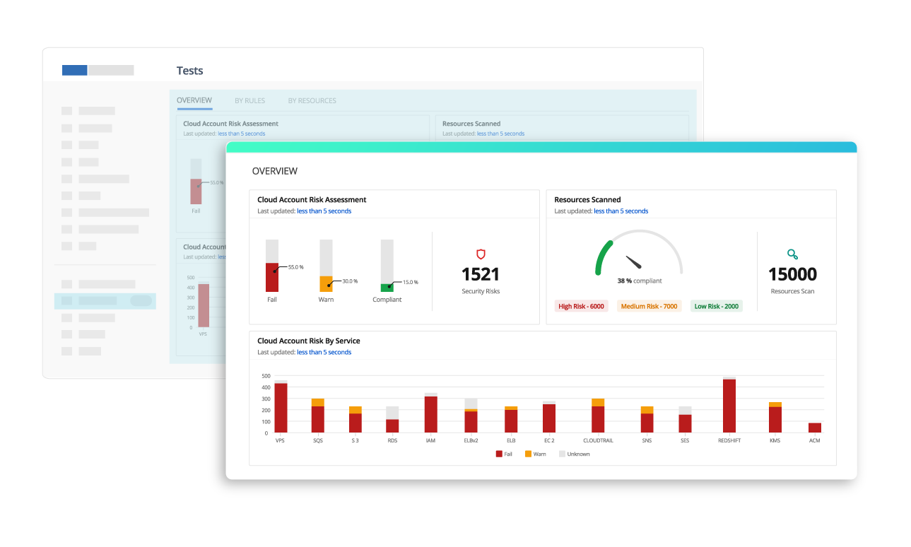
Task: Click the REDSHIFT bar in the chart
Action: [x=729, y=406]
